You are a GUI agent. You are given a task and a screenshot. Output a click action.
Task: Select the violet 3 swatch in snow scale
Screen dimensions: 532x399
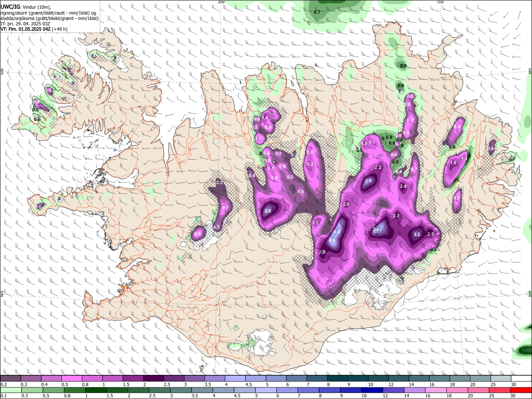[x=195, y=379]
